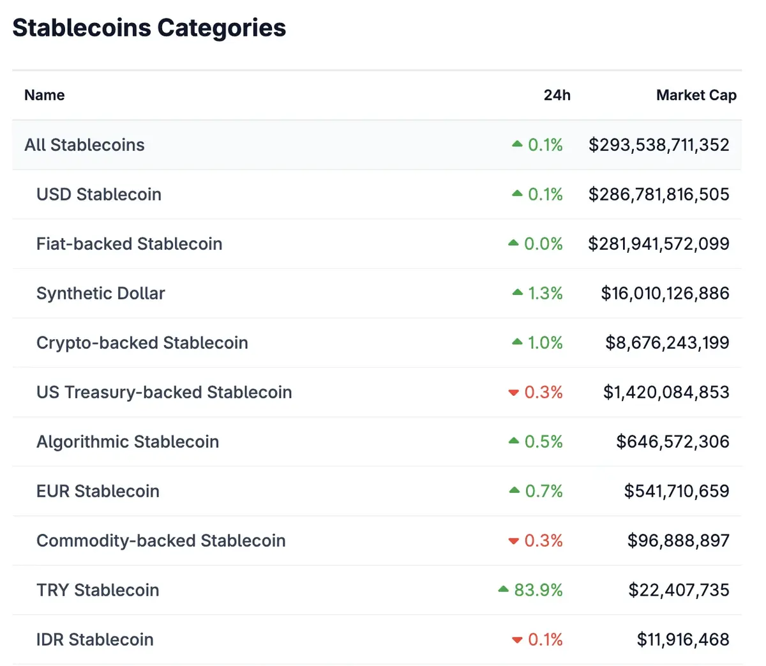Image resolution: width=766 pixels, height=666 pixels.
Task: Select the Synthetic Dollar category link
Action: pos(101,293)
